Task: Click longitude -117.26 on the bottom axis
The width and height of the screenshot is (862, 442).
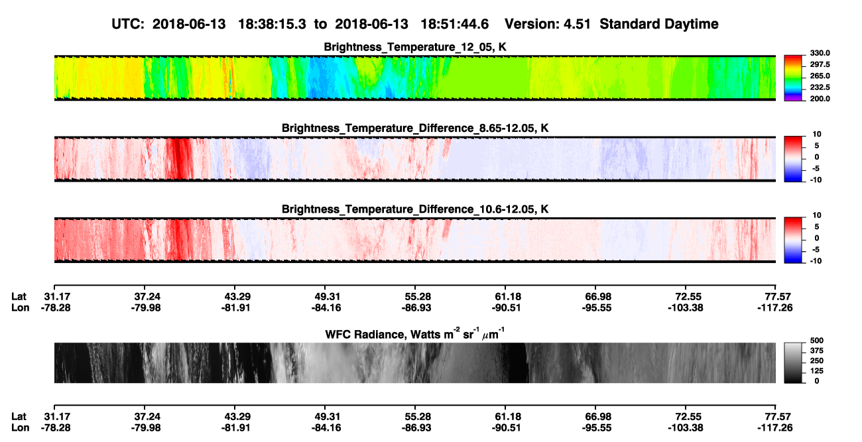Action: click(774, 427)
